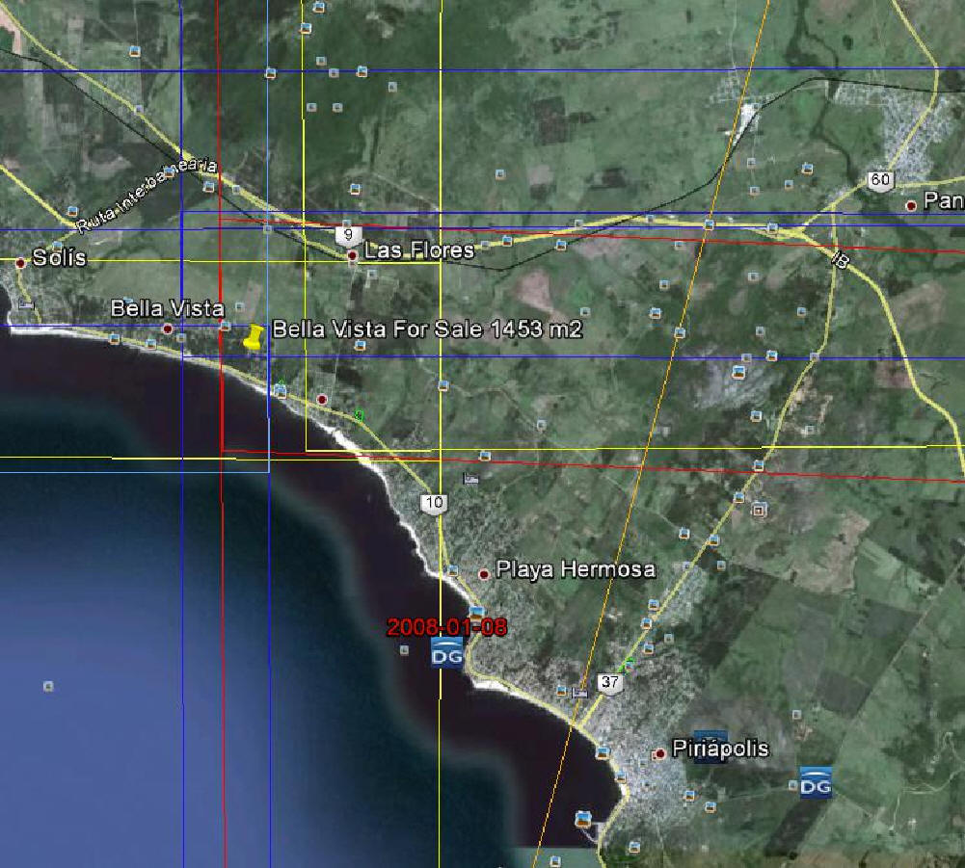This screenshot has width=965, height=868.
Task: Click the yellow pushpin for Bella Vista For Sale
Action: (254, 338)
